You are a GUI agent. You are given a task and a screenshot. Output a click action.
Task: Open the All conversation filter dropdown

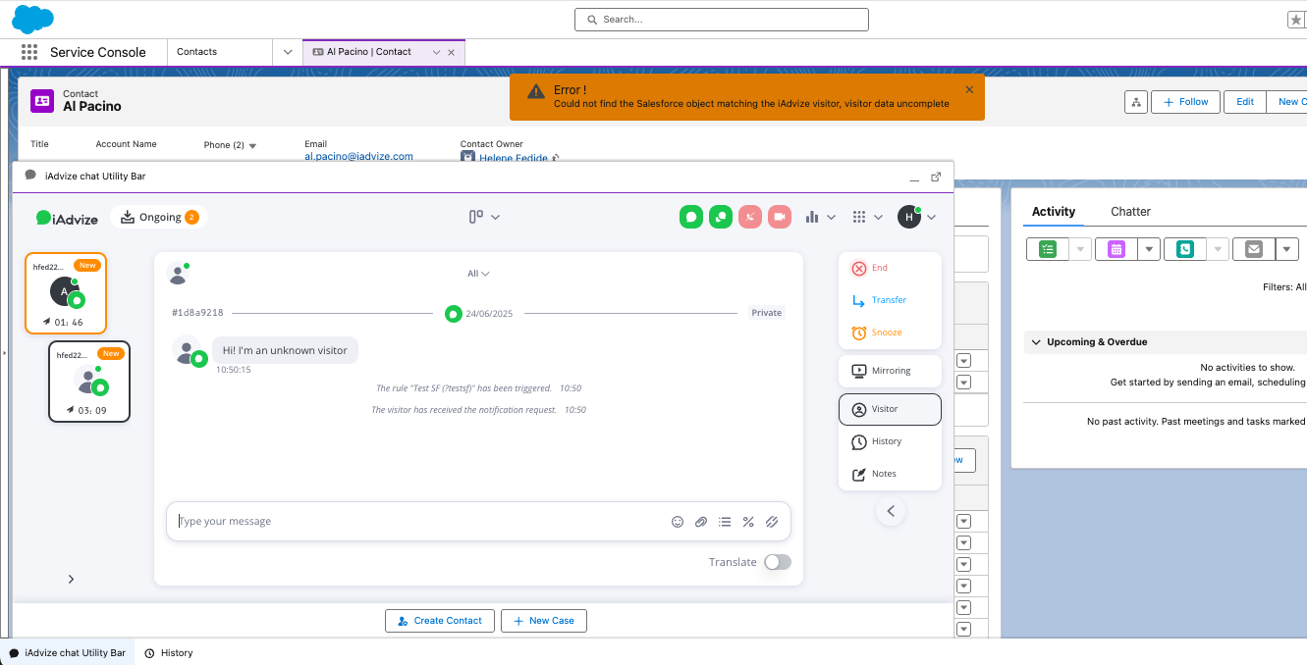(478, 274)
